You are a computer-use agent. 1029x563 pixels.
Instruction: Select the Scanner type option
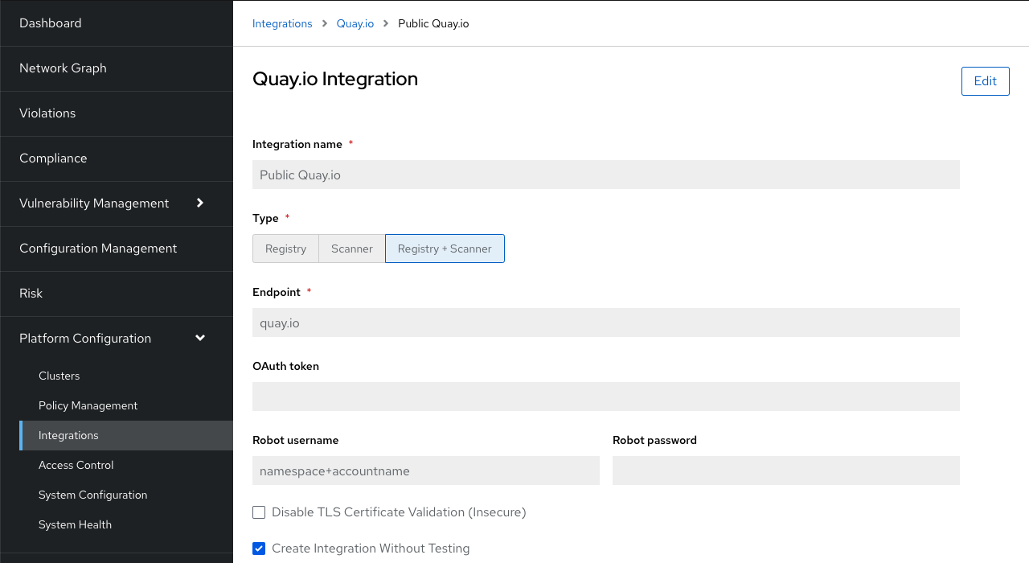351,249
